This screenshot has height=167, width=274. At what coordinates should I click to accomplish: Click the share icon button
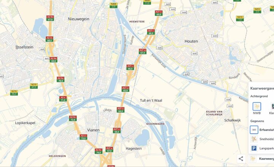pos(241,159)
